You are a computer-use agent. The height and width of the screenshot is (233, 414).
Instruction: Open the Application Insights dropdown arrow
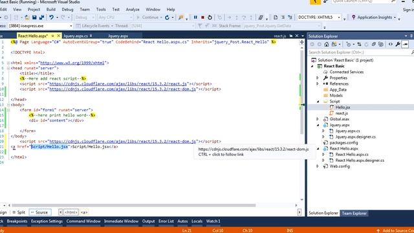[395, 17]
